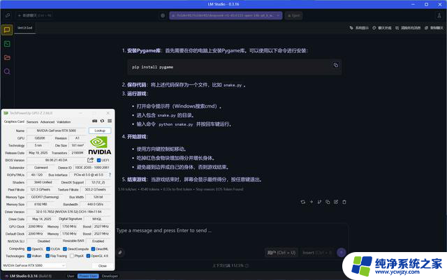The height and width of the screenshot is (280, 447).
Task: Open the loaded model selector dropdown
Action: [226, 15]
